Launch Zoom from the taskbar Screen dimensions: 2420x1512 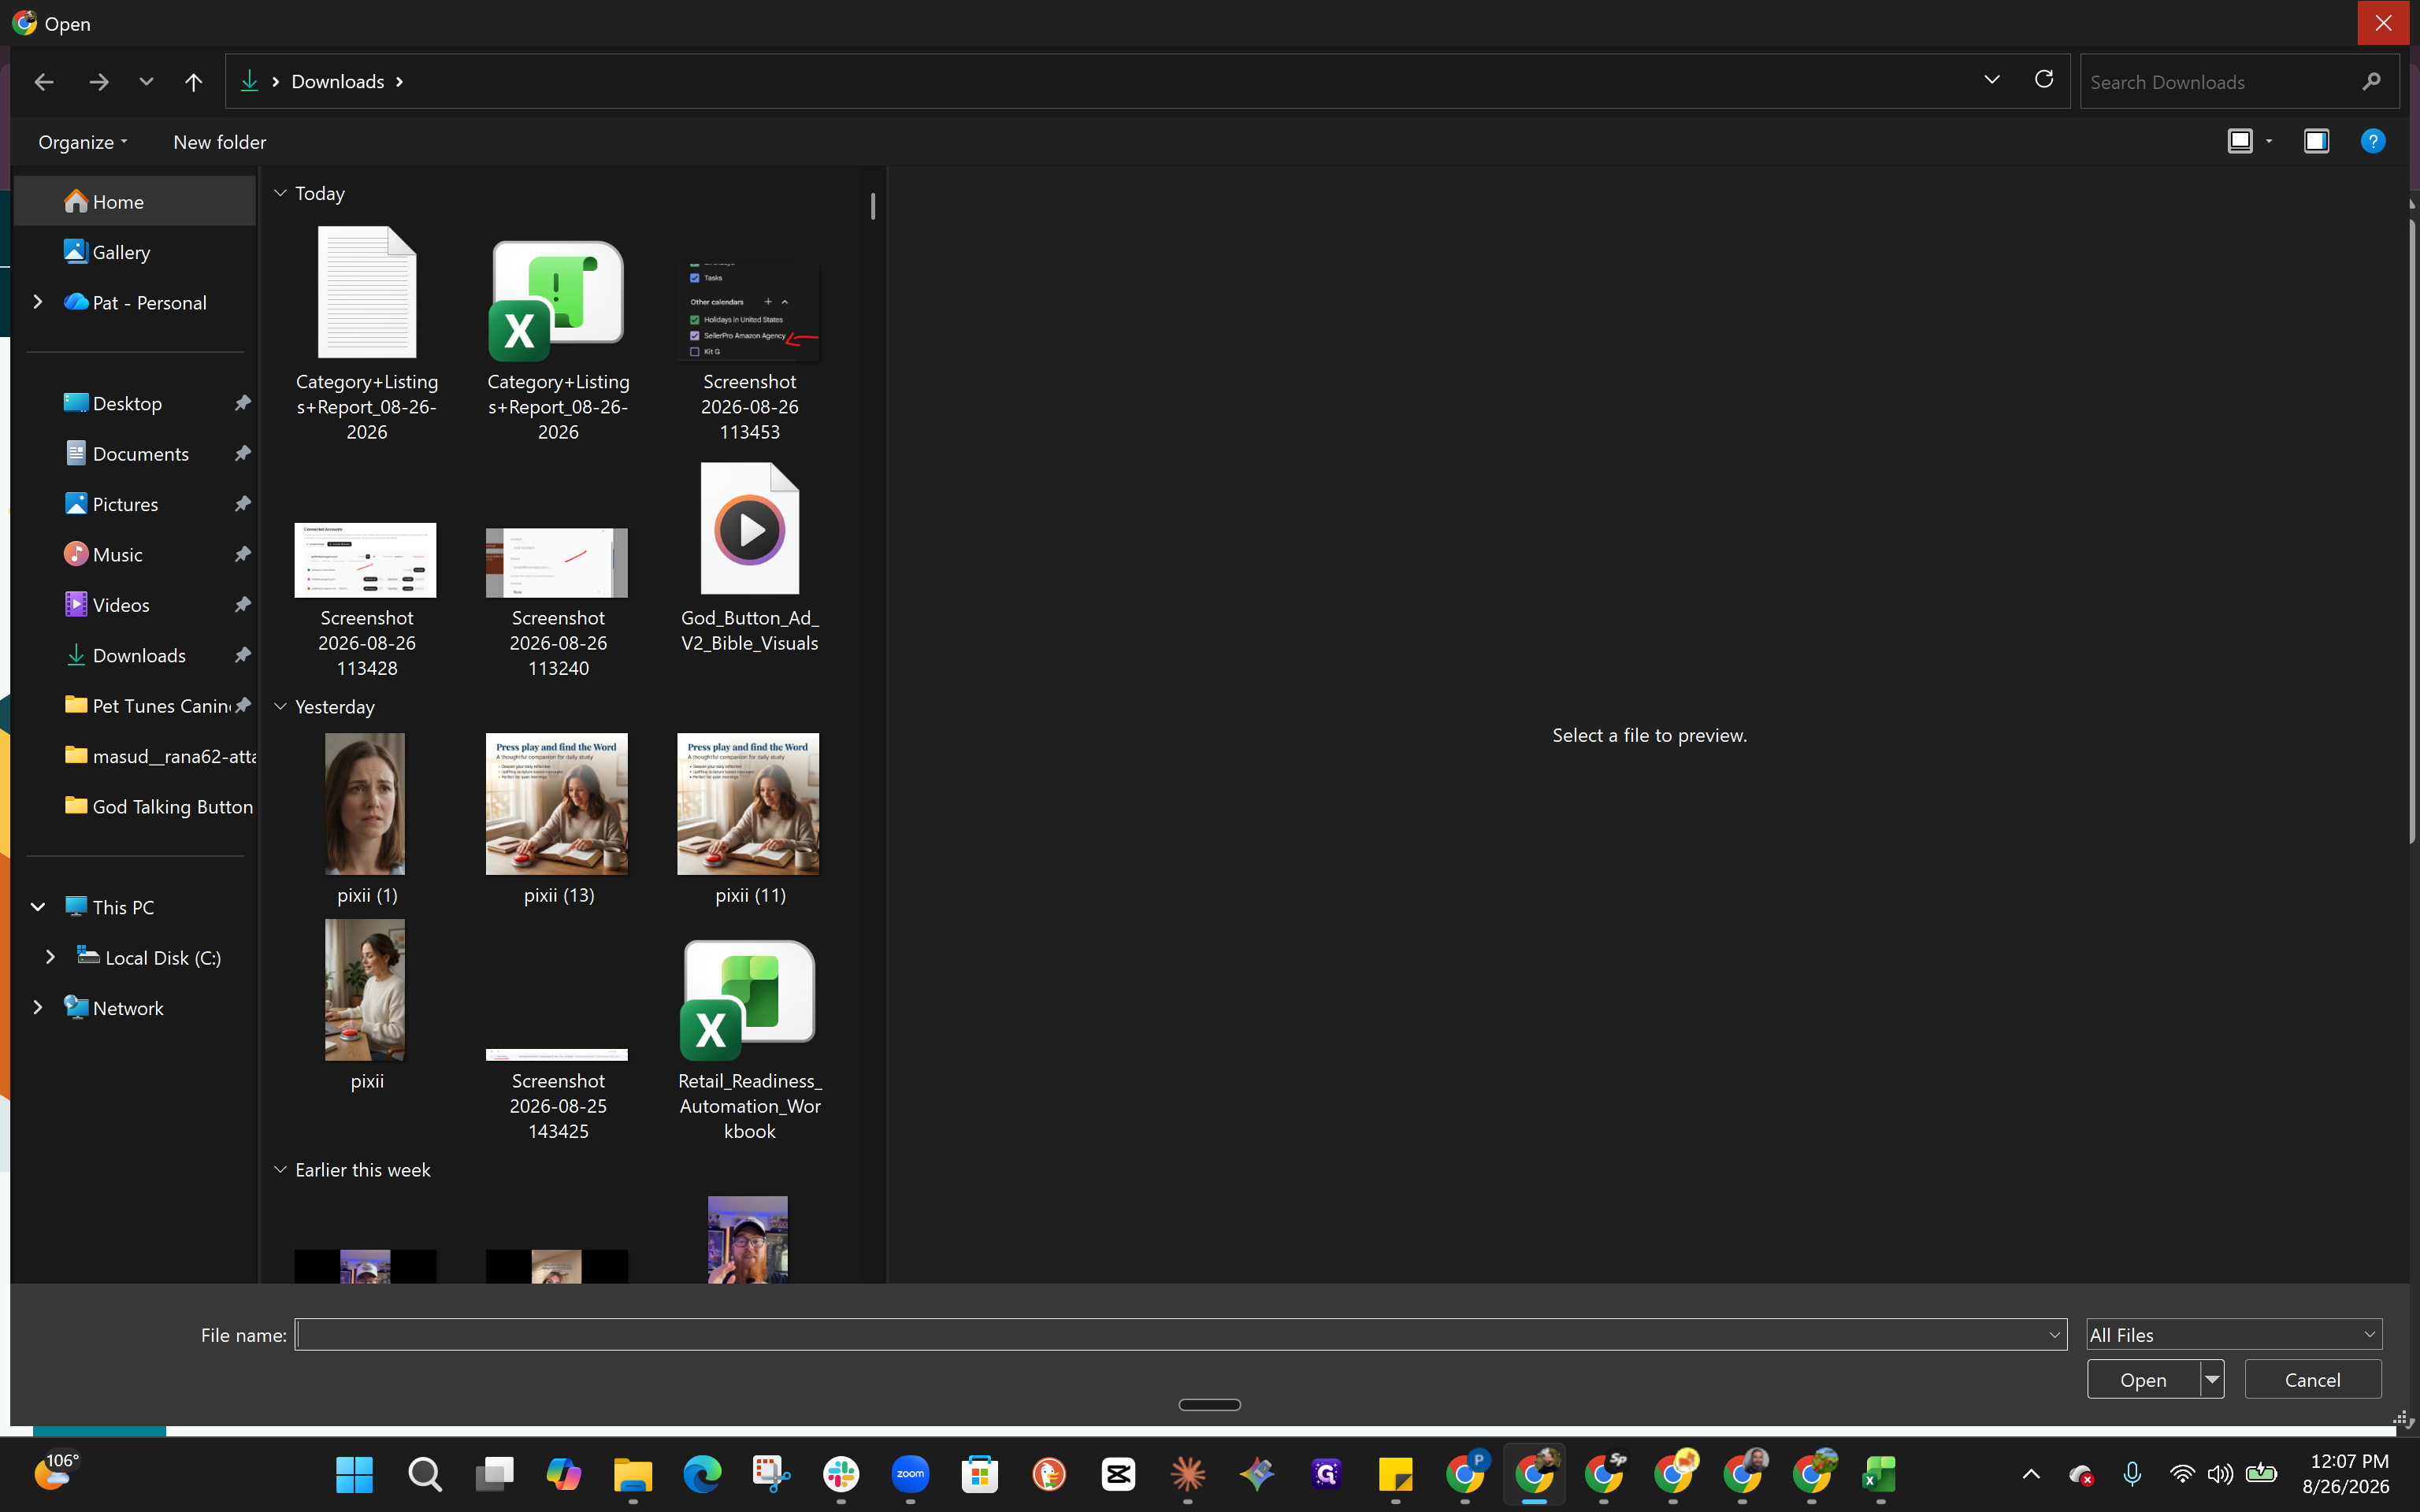click(x=910, y=1474)
